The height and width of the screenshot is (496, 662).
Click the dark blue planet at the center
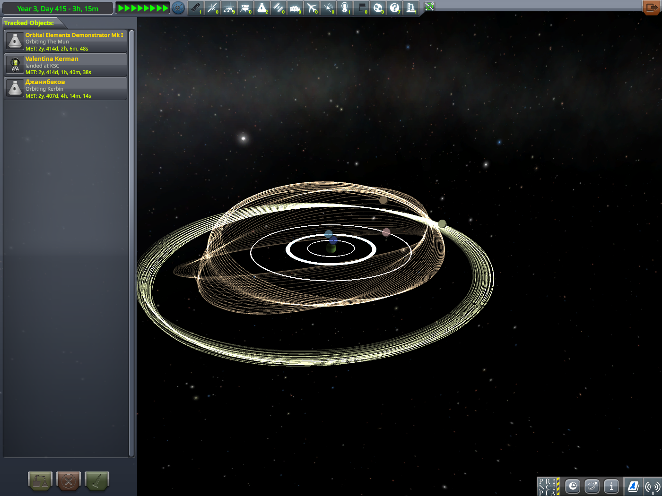(x=333, y=240)
